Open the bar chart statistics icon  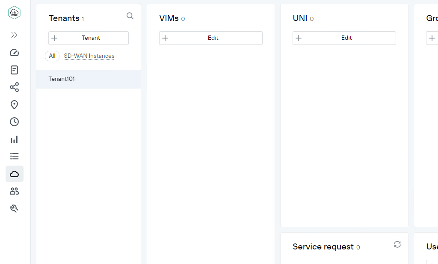click(x=15, y=139)
